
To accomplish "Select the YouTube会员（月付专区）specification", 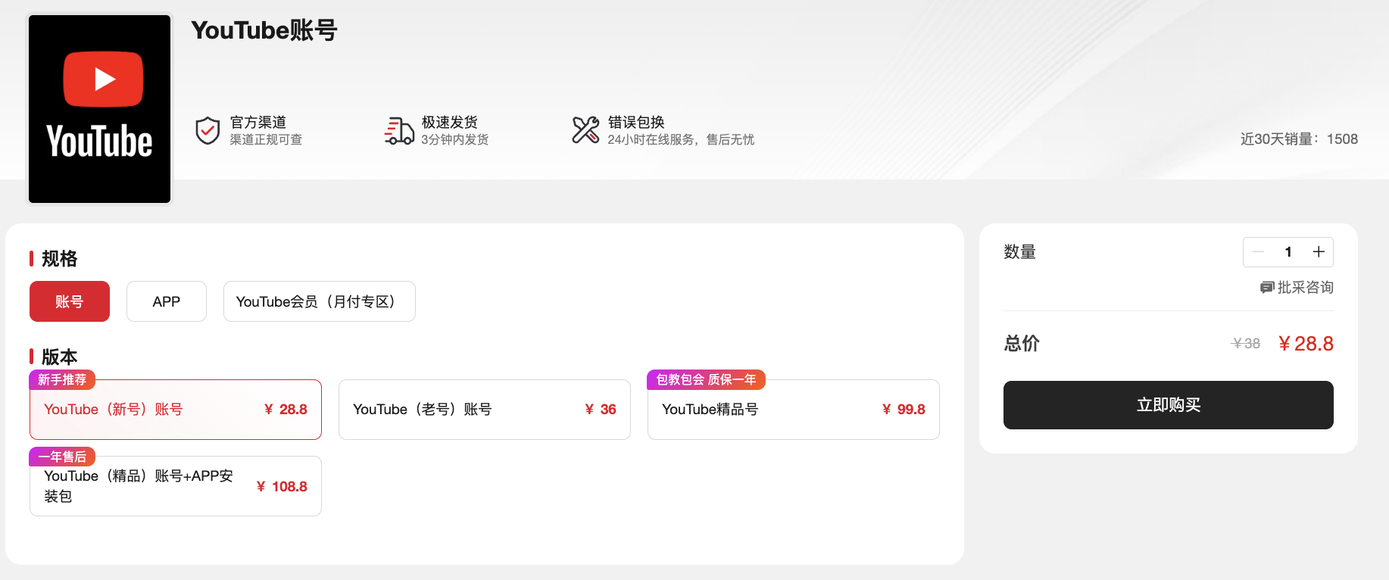I will pos(319,301).
